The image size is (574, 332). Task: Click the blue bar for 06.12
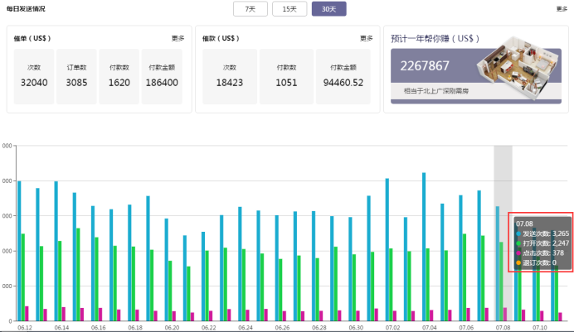[x=19, y=251]
